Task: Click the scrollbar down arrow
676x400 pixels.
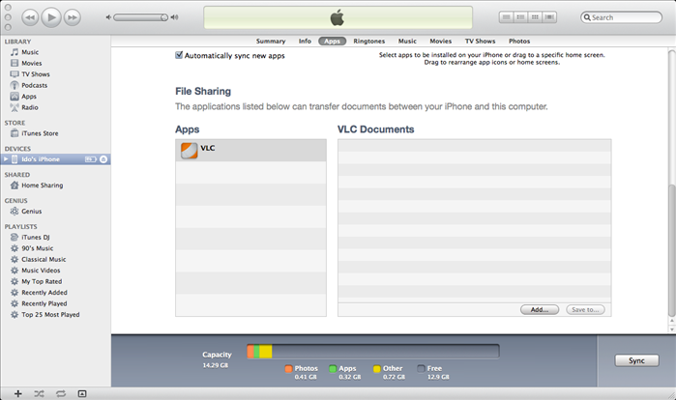Action: (x=672, y=329)
